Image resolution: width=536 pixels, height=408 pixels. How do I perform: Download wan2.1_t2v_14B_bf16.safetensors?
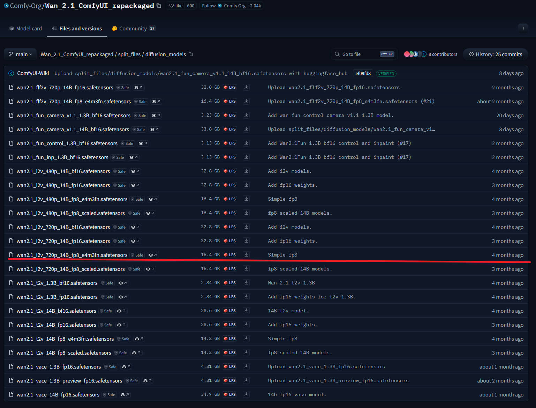(x=246, y=311)
